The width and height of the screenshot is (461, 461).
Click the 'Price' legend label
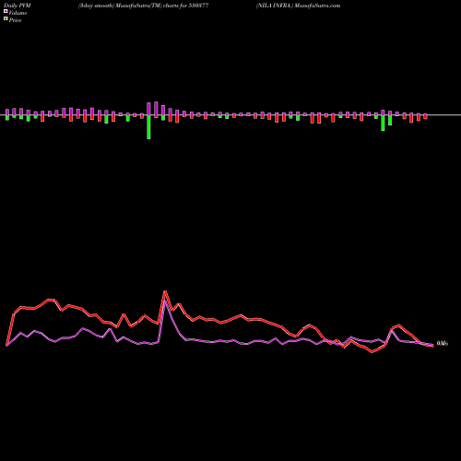coord(15,20)
